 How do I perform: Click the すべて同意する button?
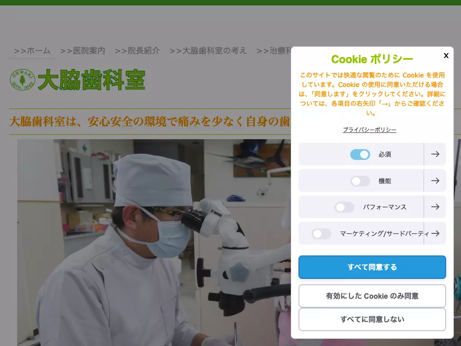point(372,267)
